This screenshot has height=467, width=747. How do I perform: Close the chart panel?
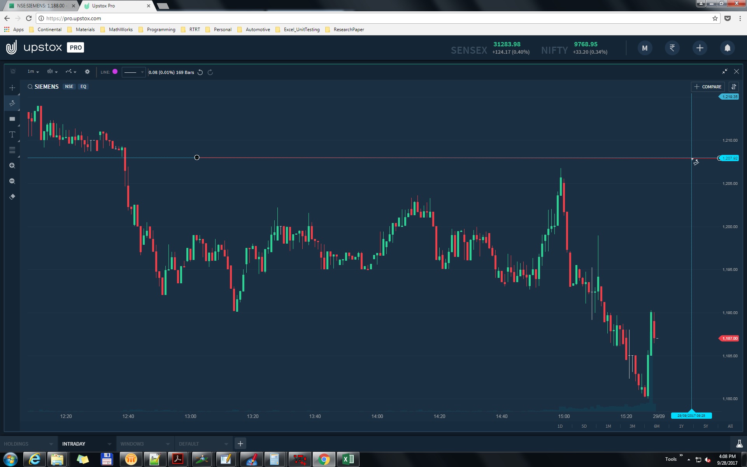(x=736, y=71)
